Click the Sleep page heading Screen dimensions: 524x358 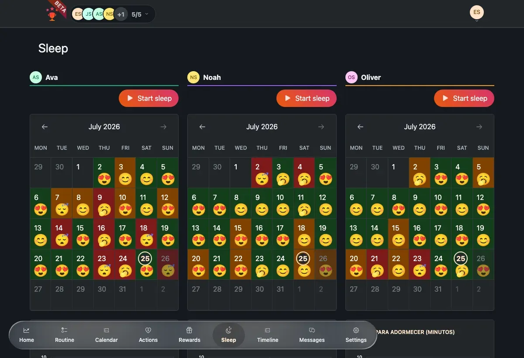click(x=53, y=48)
